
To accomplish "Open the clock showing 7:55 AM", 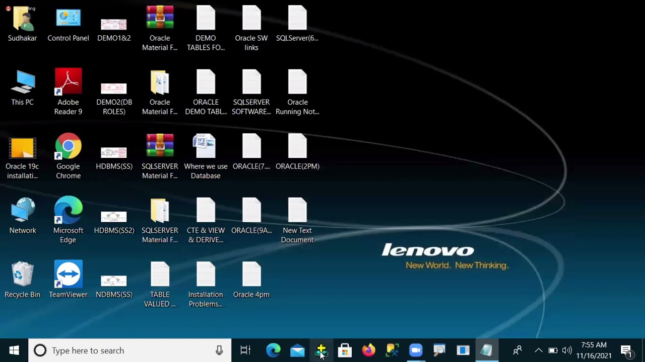I will click(x=594, y=350).
